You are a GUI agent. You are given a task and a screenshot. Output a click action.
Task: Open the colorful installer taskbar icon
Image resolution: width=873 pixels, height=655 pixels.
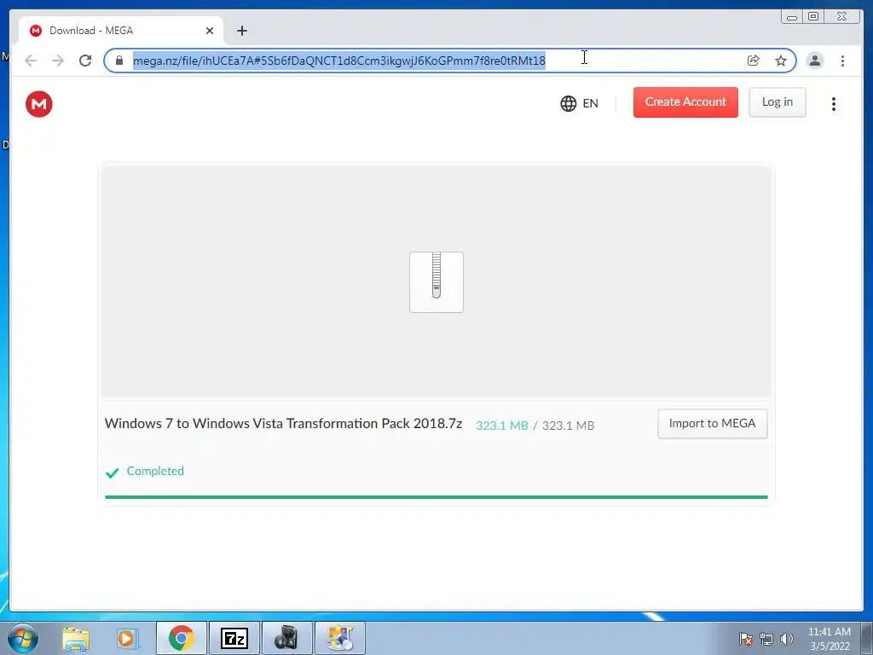click(340, 638)
